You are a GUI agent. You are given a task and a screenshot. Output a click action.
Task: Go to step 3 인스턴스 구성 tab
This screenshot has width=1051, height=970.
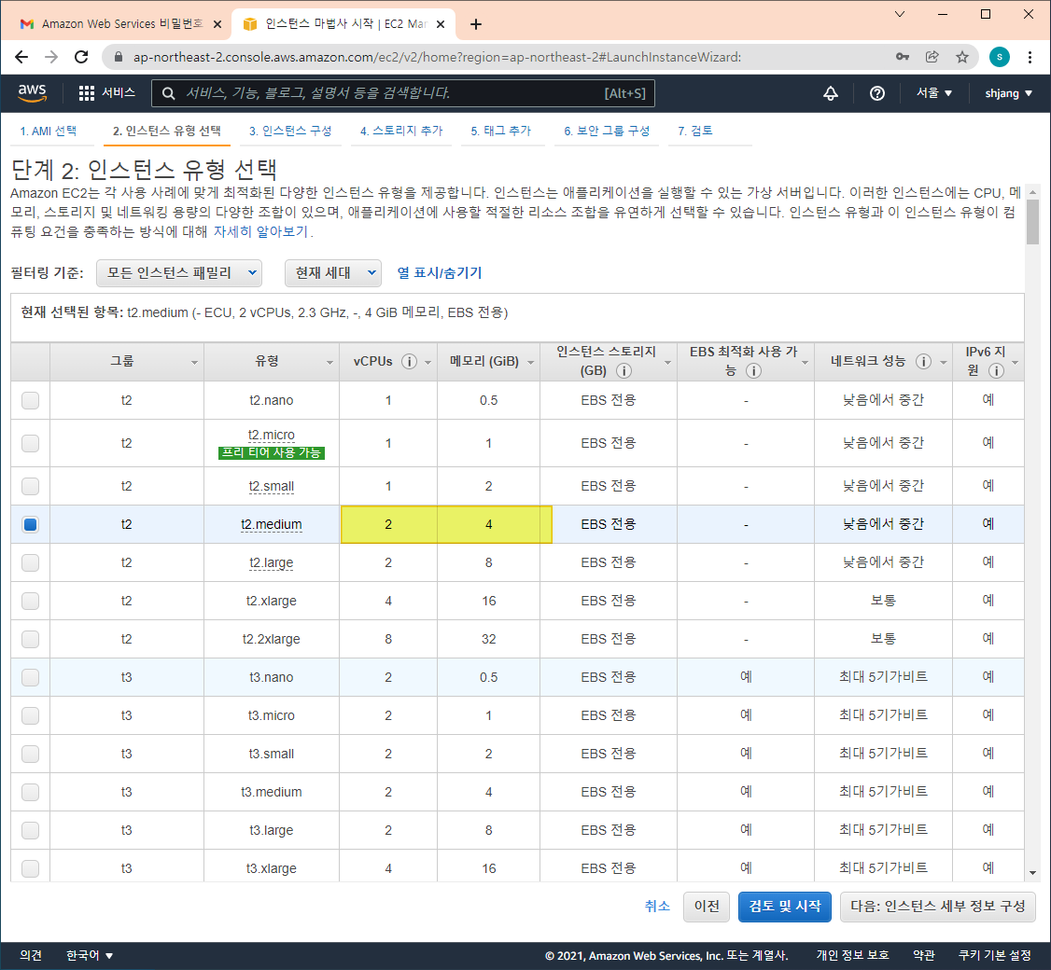pos(290,131)
